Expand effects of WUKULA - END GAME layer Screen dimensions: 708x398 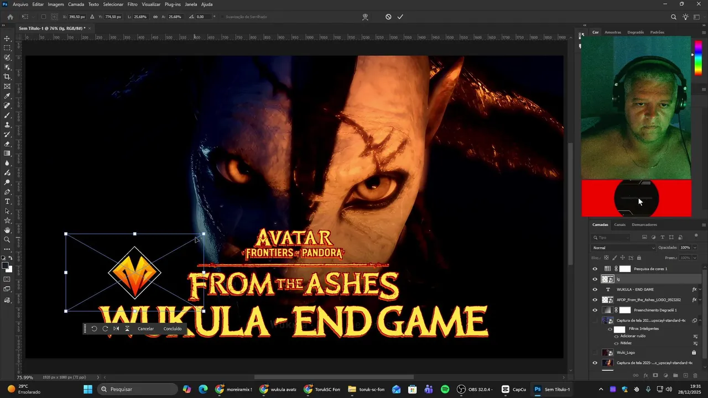700,289
